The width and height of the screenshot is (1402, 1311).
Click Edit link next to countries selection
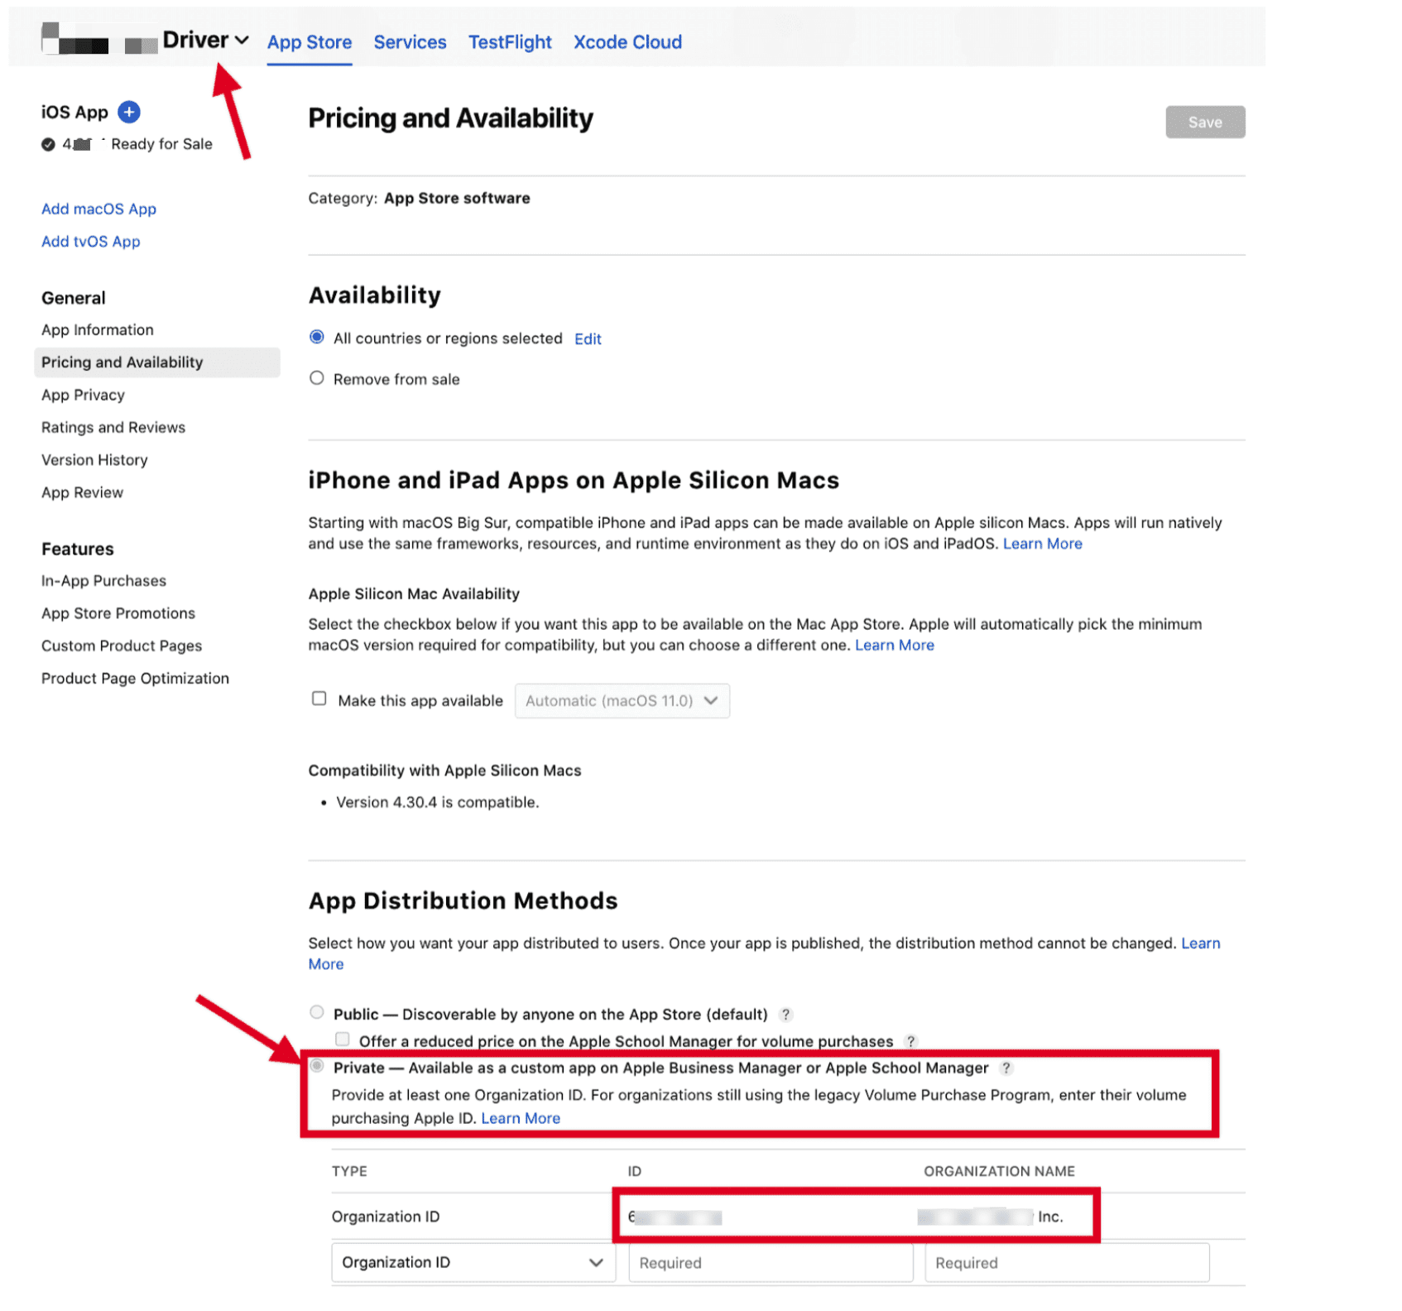(x=588, y=339)
